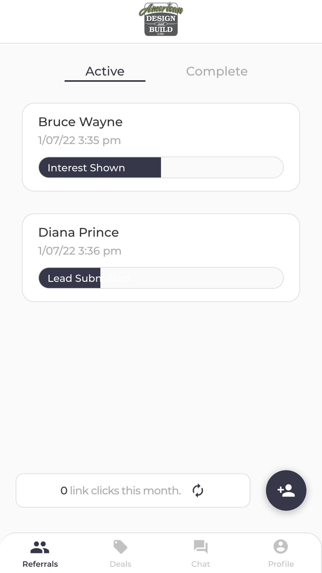Select the Chat label in bottom navigation
322x573 pixels.
(201, 564)
